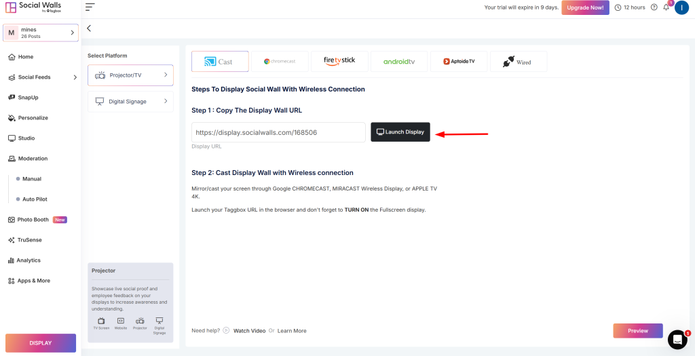Screen dimensions: 695x356
Task: Switch to the Aptoide TV tab
Action: [x=459, y=62]
